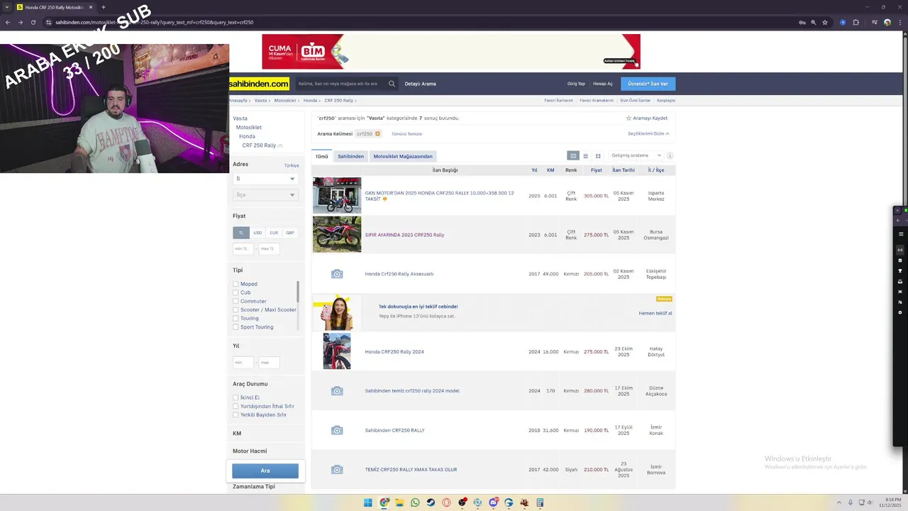The image size is (908, 511).
Task: Select GBP currency option
Action: [x=290, y=233]
